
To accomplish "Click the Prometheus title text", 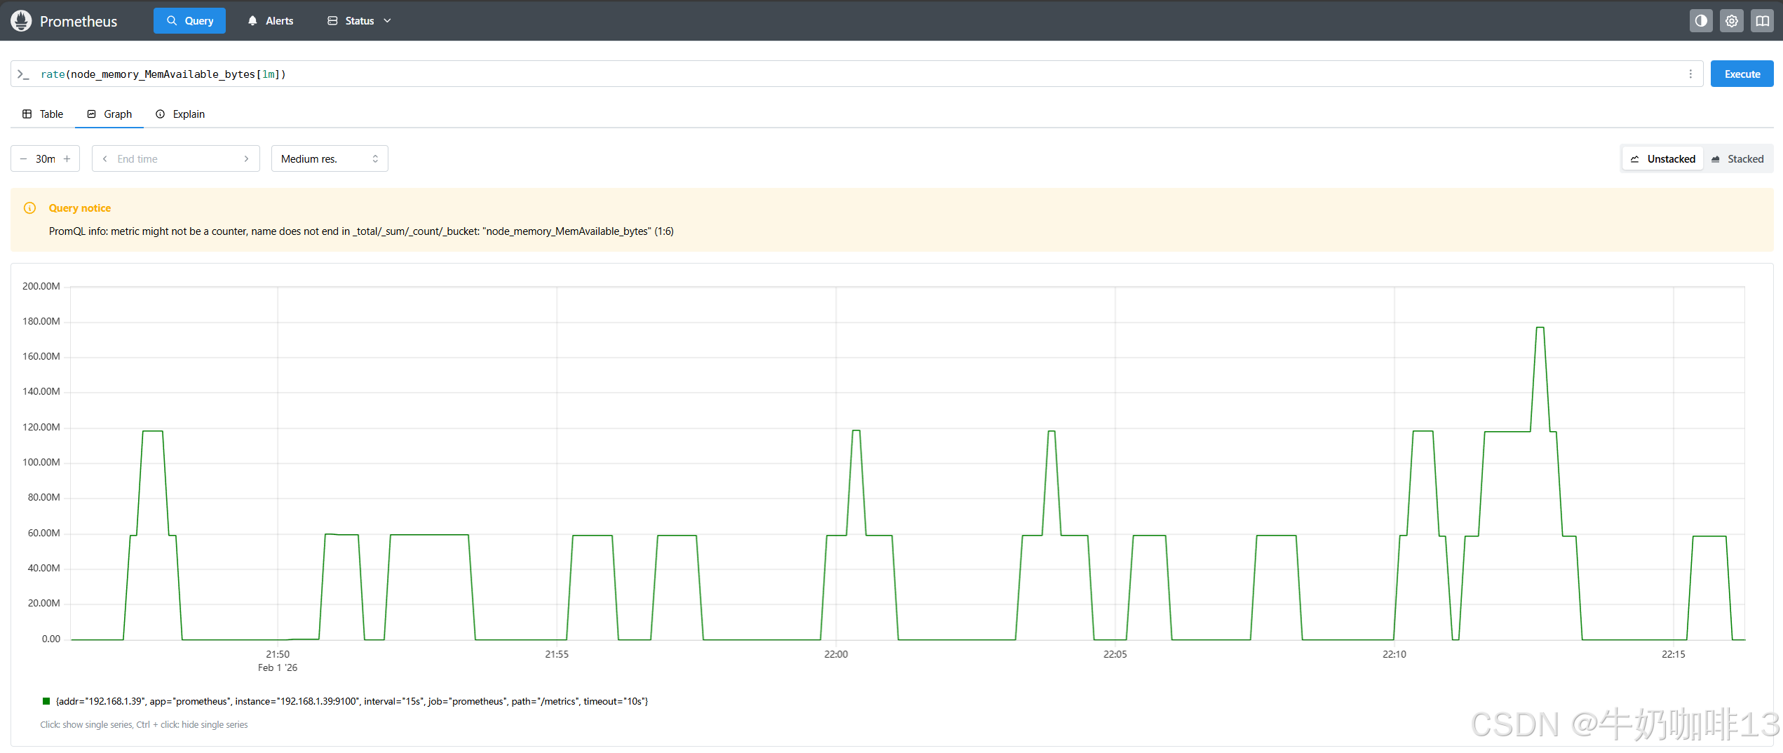I will 79,22.
